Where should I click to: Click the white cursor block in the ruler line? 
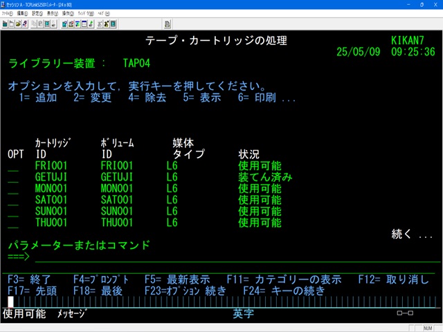pyautogui.click(x=10, y=302)
